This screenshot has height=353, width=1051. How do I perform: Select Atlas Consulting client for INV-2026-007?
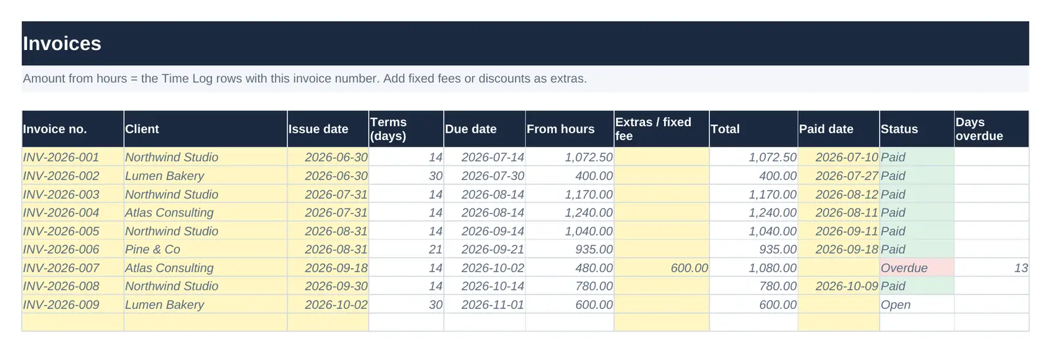coord(206,268)
